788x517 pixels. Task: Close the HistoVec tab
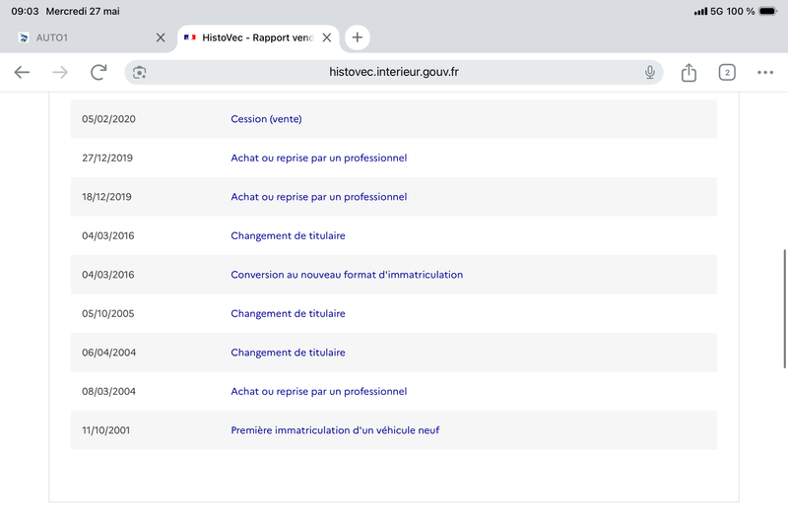327,37
